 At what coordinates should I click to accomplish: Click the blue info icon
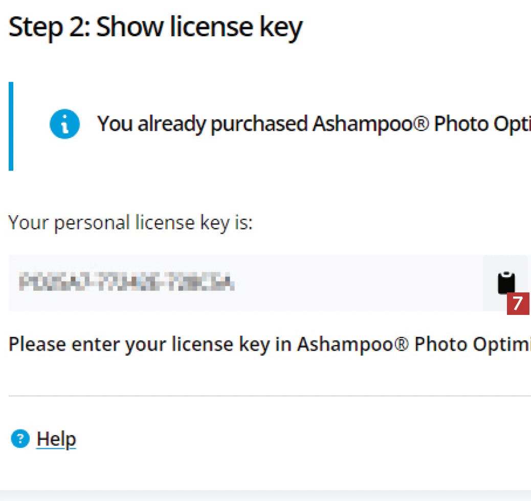tap(64, 125)
